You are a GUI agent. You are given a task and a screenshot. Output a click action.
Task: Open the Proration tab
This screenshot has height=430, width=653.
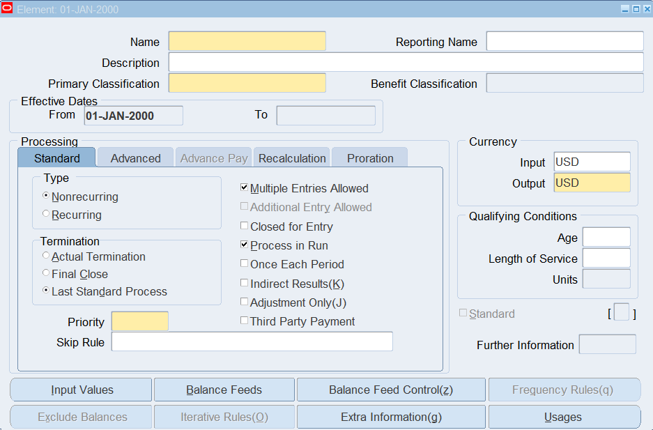[x=370, y=158]
